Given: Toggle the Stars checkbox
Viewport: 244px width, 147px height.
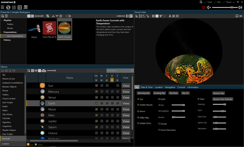Looking at the screenshot, I should pyautogui.click(x=198, y=99).
